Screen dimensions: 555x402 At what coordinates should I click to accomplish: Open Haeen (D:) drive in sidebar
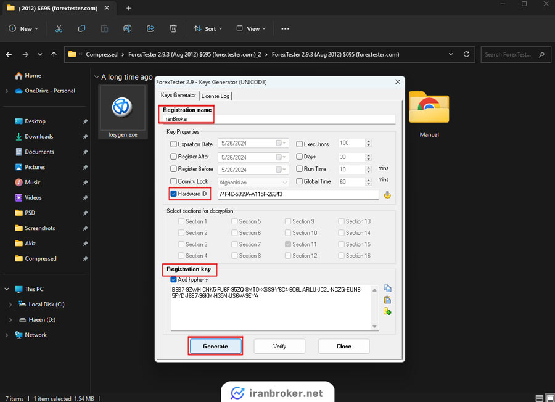point(37,319)
